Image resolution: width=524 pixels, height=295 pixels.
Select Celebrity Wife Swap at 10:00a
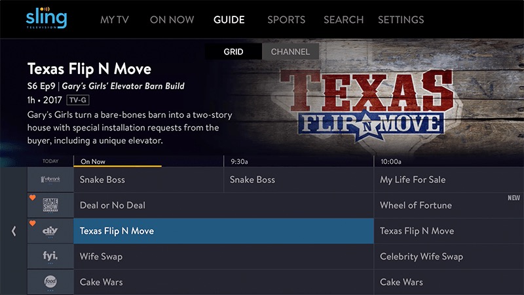click(449, 256)
